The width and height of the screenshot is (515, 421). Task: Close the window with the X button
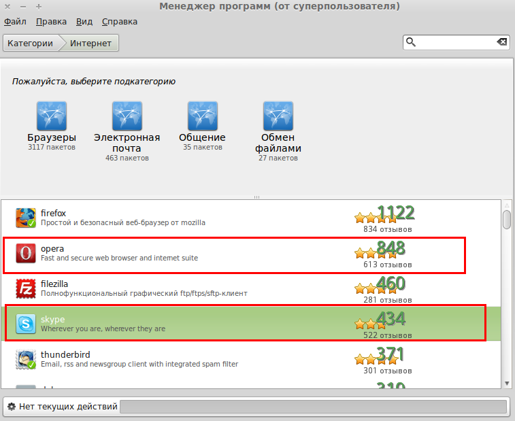7,7
